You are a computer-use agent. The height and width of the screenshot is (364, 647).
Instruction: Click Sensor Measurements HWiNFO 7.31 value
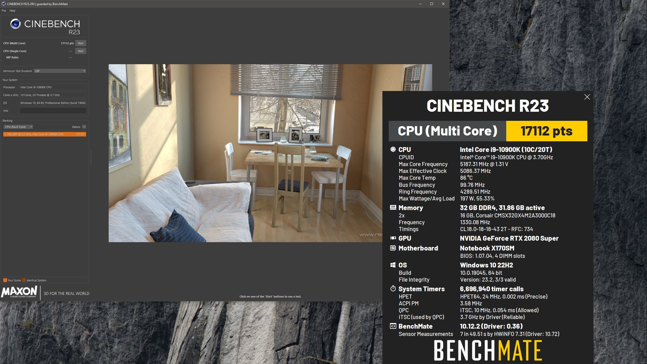pyautogui.click(x=510, y=334)
